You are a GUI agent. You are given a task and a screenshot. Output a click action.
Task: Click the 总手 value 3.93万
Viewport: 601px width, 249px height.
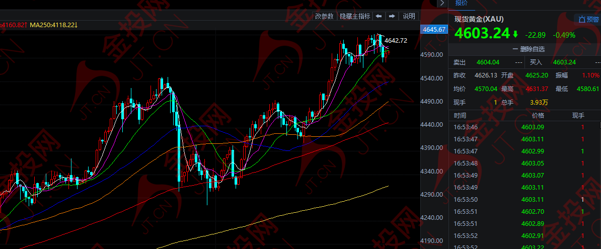(x=539, y=102)
